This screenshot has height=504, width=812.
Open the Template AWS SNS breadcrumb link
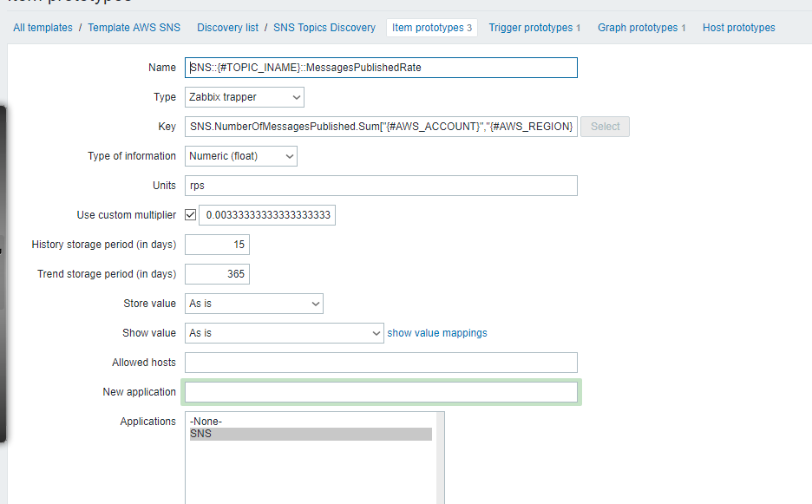point(134,28)
